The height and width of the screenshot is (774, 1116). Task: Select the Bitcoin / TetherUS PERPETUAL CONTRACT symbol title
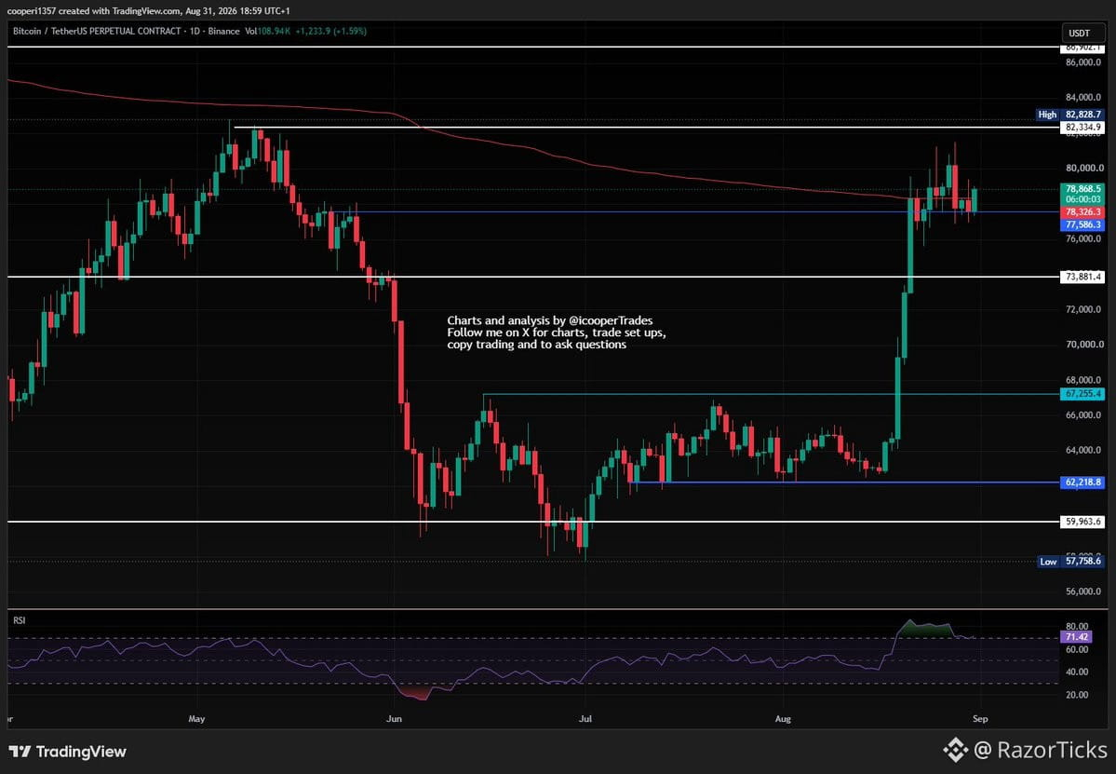[x=97, y=32]
